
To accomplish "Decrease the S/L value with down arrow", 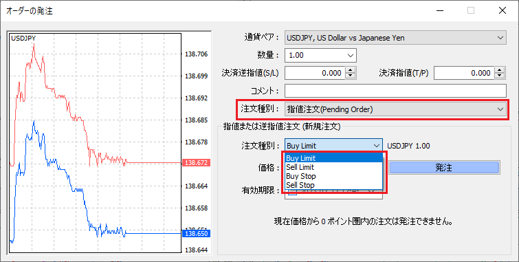I will point(350,76).
